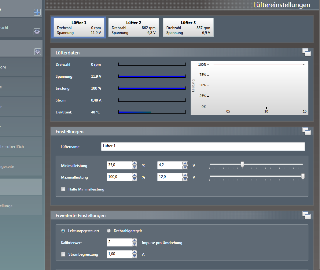Open sidebar item ending in 'ore'
320x270 pixels.
point(21,67)
